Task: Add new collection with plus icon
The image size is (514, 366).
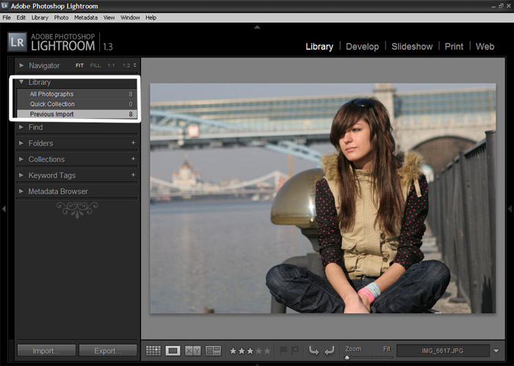Action: click(x=133, y=159)
